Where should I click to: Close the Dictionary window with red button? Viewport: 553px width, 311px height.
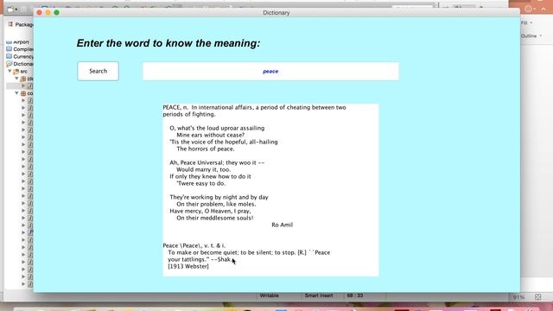pos(39,13)
